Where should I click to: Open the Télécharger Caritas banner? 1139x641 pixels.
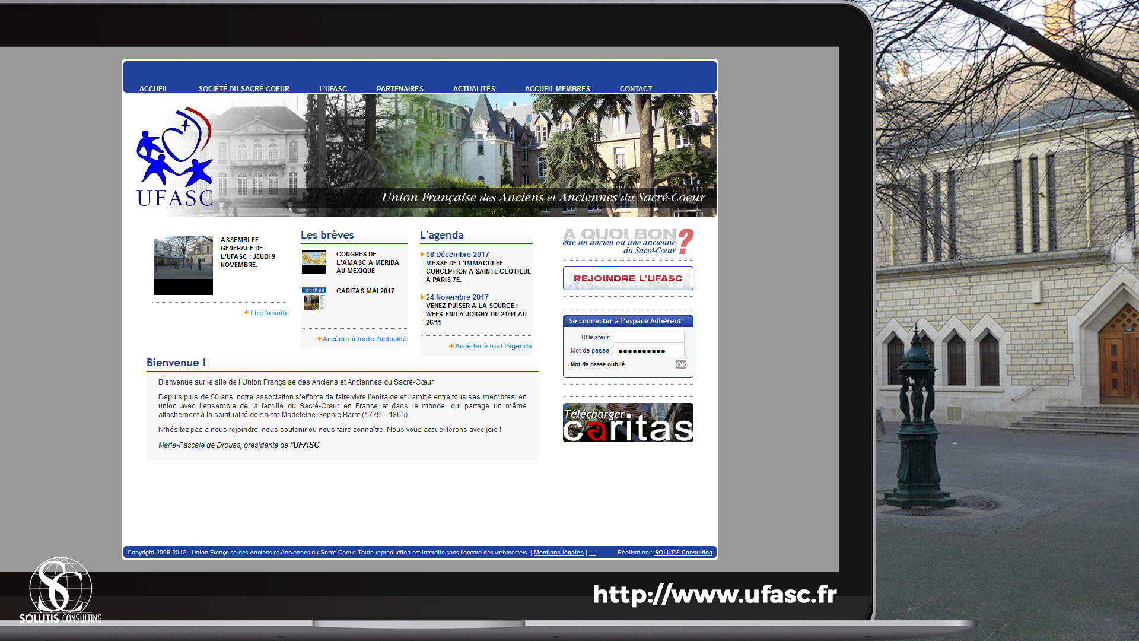coord(628,423)
